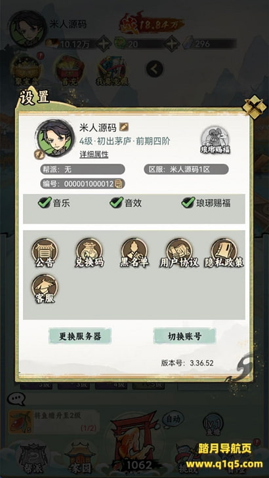The height and width of the screenshot is (478, 269).
Task: Click the 切换账号 switch account button
Action: pos(185,336)
